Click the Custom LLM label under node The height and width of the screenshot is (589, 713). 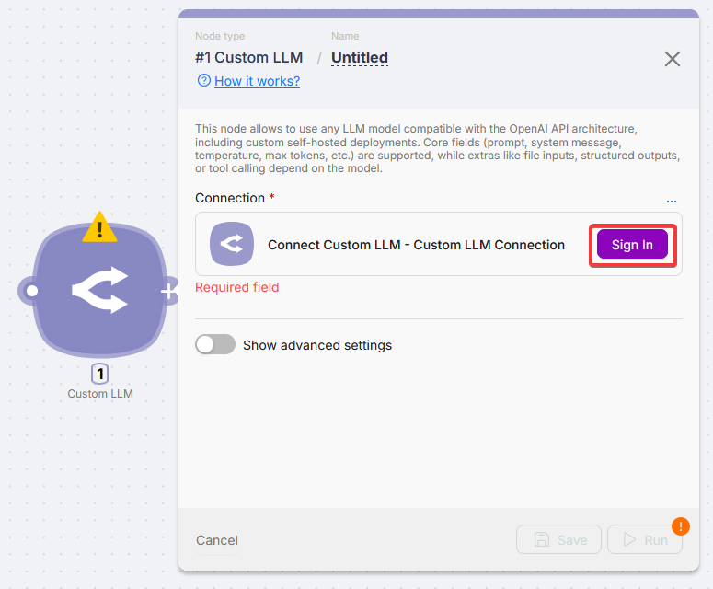pyautogui.click(x=100, y=394)
